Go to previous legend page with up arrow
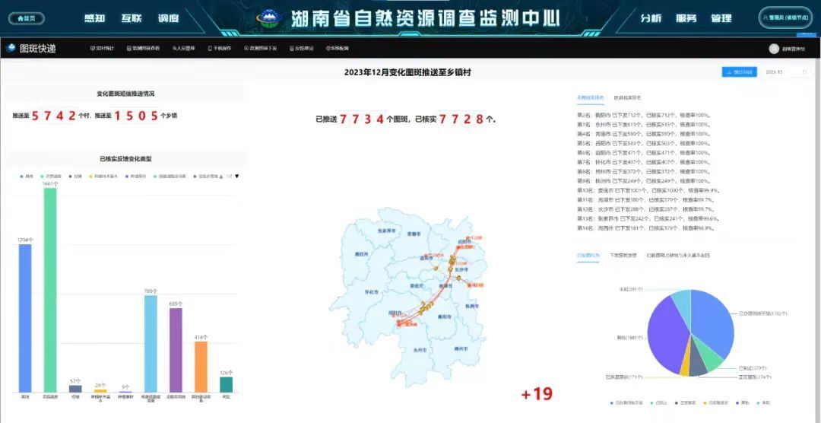Viewport: 821px width, 423px height. click(220, 177)
